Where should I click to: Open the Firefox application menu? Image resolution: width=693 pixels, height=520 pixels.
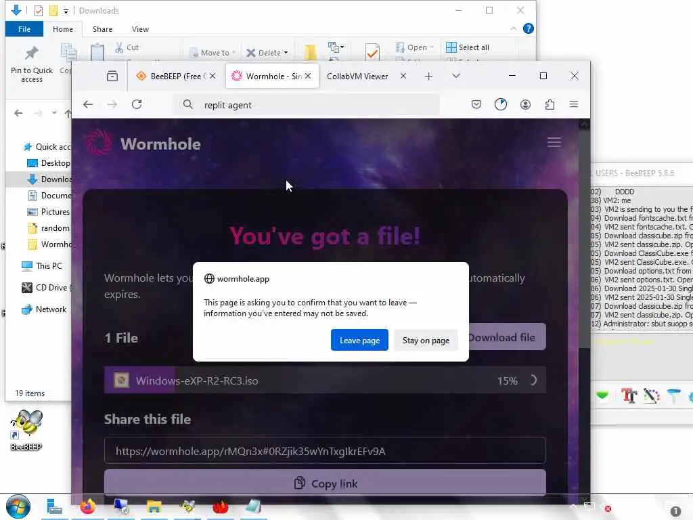(x=574, y=104)
